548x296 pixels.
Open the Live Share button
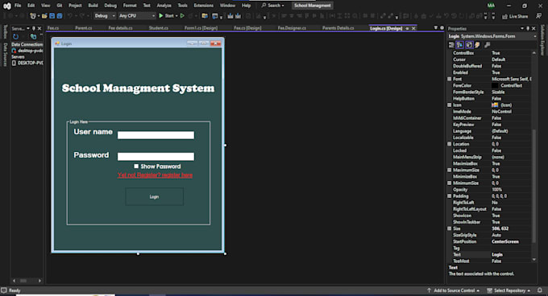515,16
